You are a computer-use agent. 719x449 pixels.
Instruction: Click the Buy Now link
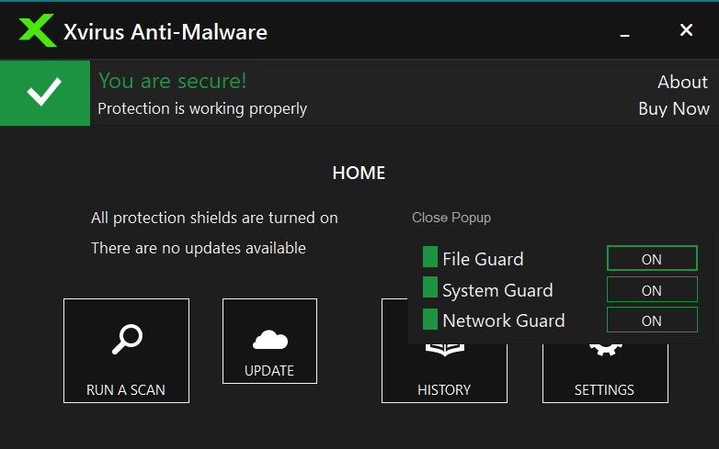674,108
